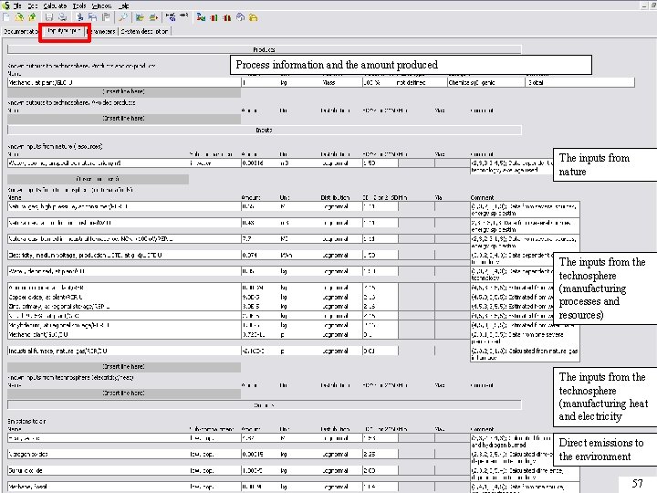Select the Methanol, at plant/GLO product name field

(124, 82)
